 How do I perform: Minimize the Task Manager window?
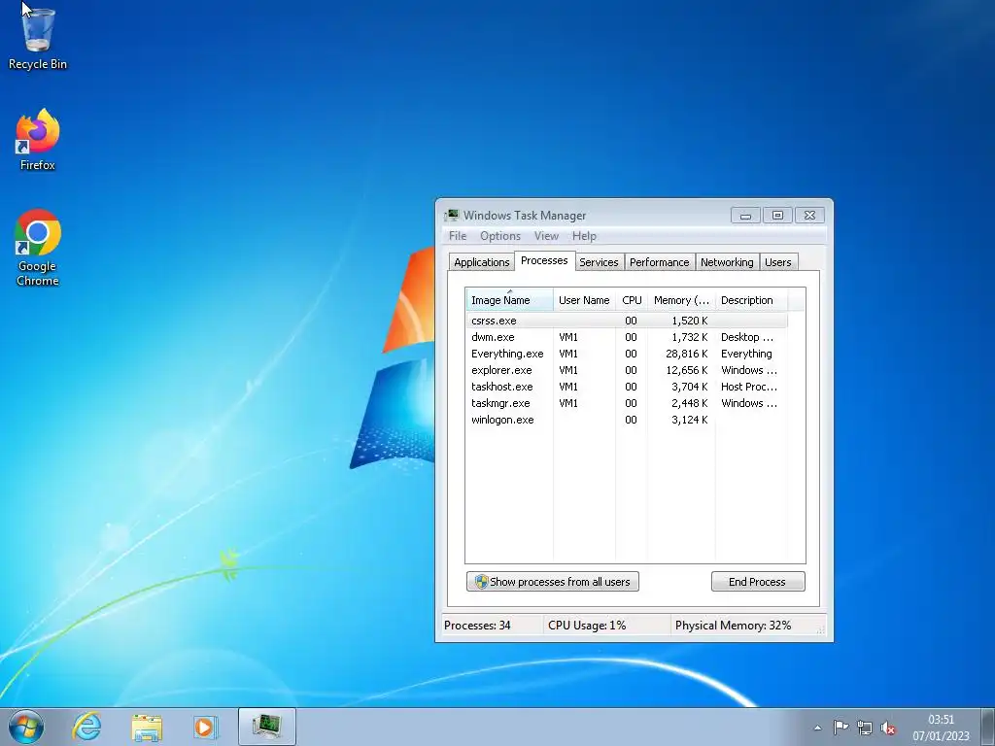745,216
